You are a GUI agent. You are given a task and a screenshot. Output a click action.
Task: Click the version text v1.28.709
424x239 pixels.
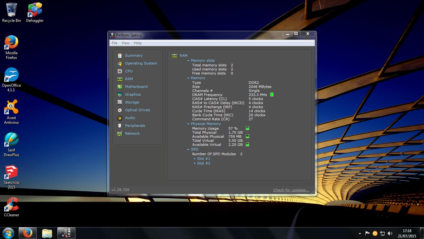coord(120,190)
